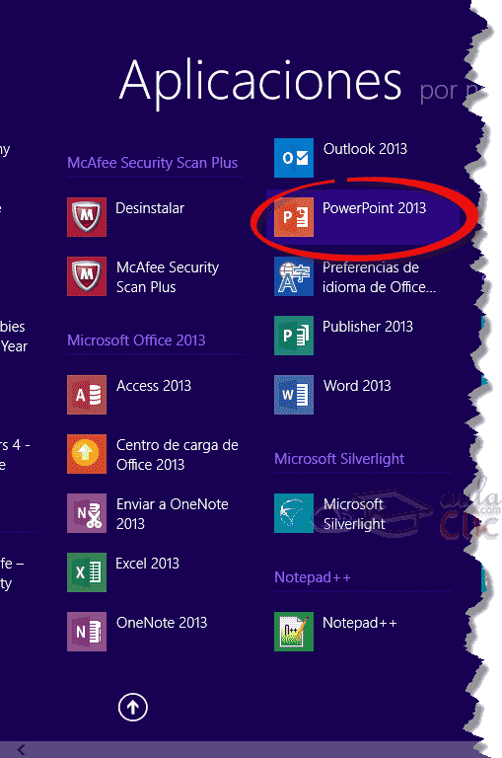Click the McAfee Desinstalar shield icon
This screenshot has height=758, width=502.
tap(87, 217)
